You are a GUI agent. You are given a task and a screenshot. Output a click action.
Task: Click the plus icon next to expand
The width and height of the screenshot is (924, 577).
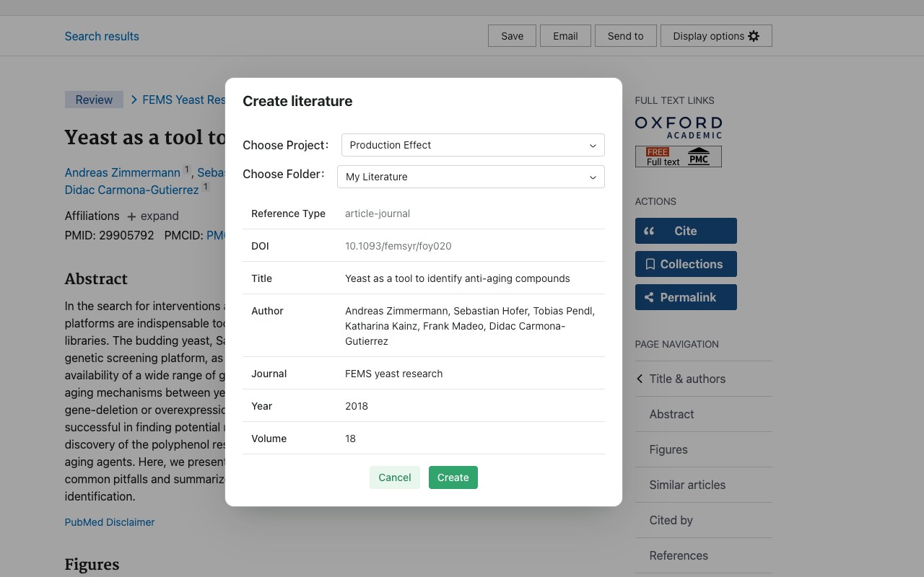[x=131, y=216]
